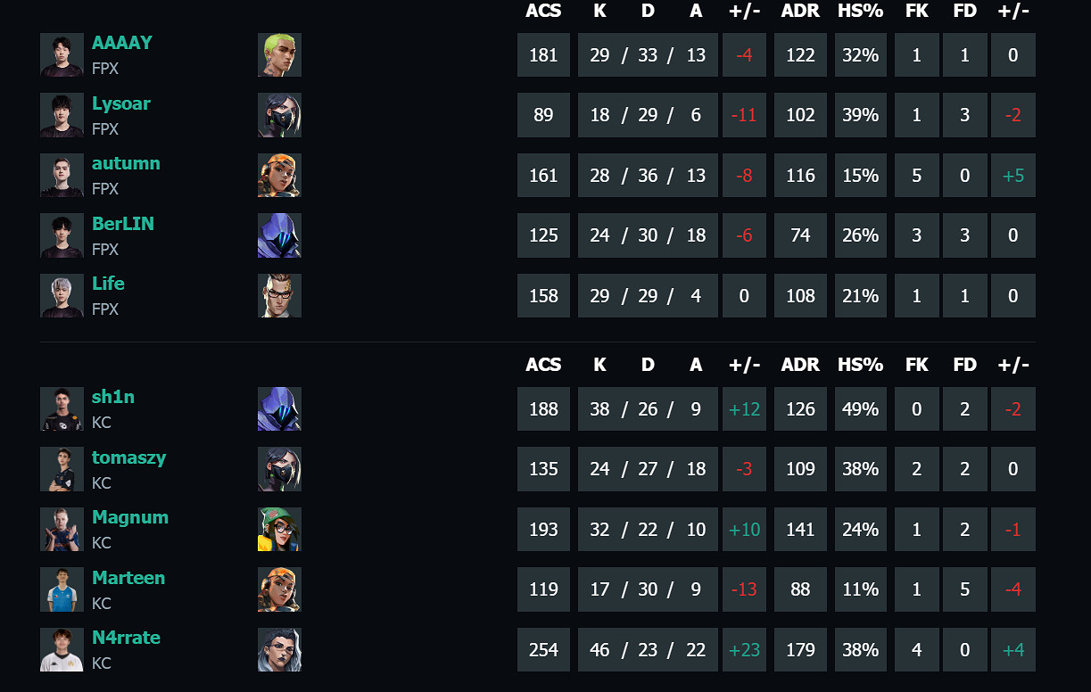This screenshot has width=1091, height=692.
Task: Click Marteen's player photo
Action: [x=62, y=589]
